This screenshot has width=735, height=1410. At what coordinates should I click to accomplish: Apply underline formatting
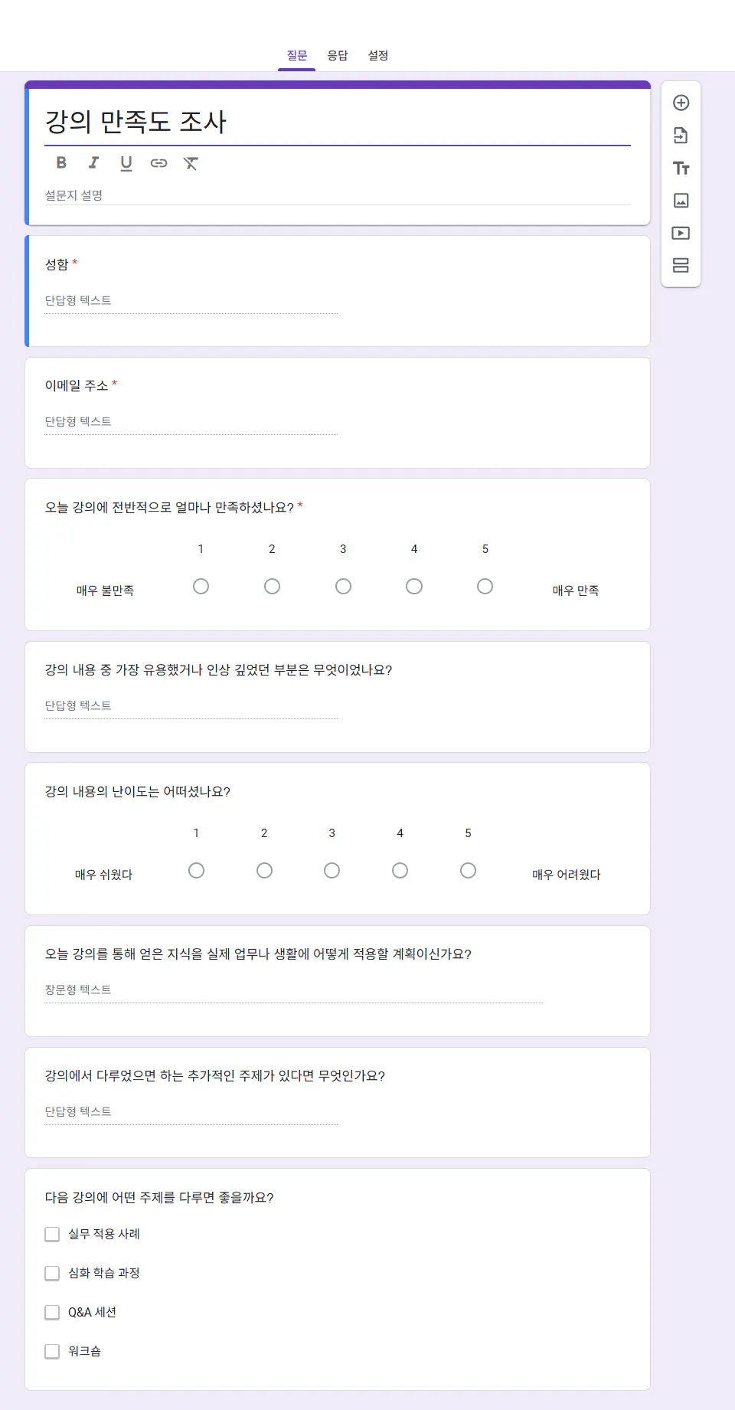(x=126, y=162)
